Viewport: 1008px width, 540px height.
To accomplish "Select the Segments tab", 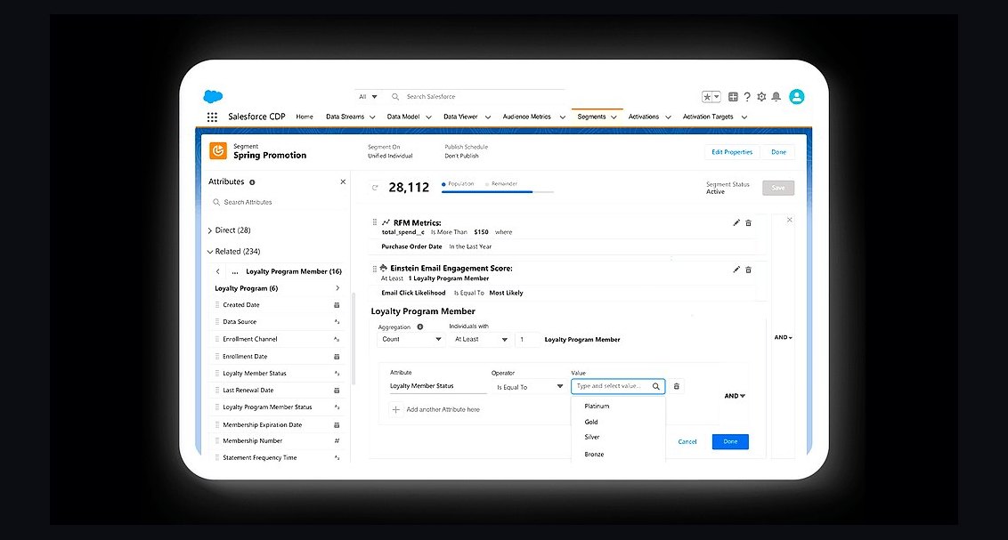I will click(591, 117).
